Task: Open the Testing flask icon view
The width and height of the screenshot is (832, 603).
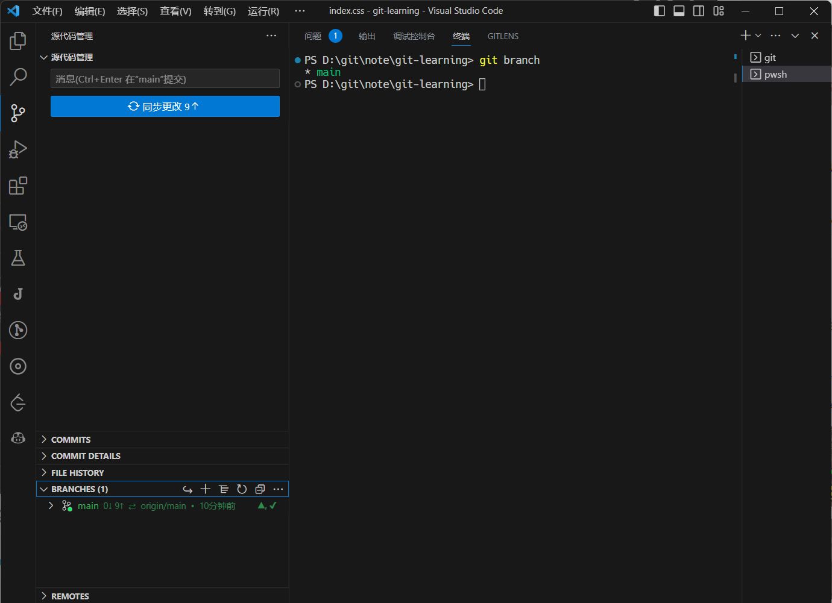Action: 18,258
